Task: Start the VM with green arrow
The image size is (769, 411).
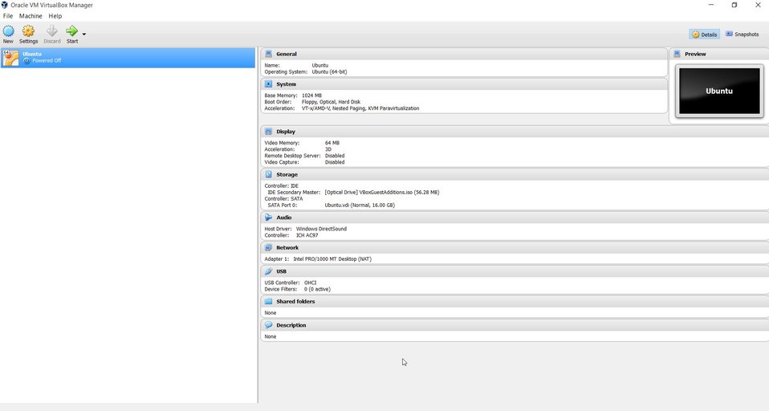Action: point(72,31)
